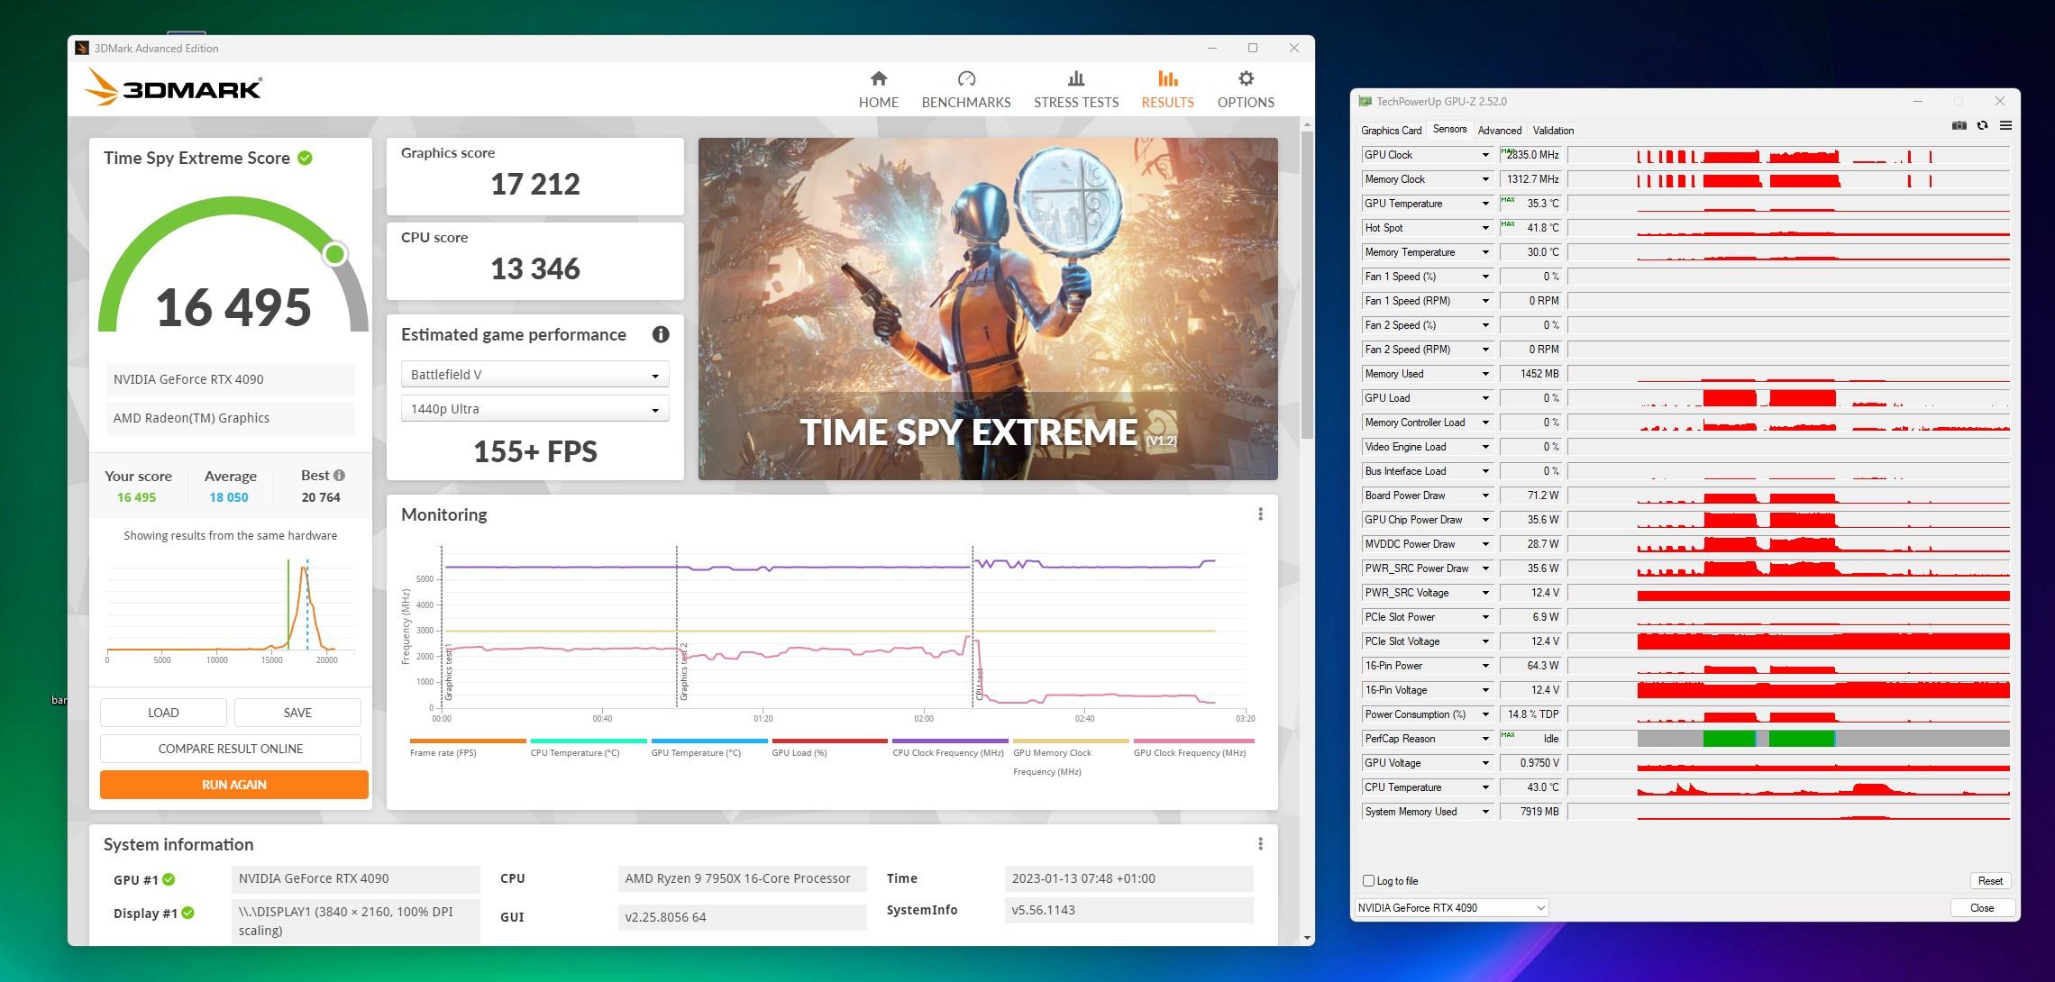Click the GPU Load (%) legend swatch
Viewport: 2055px width, 982px height.
829,741
